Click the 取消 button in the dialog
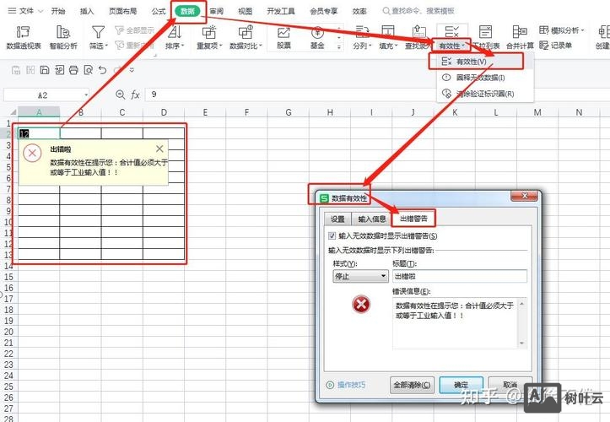This screenshot has height=422, width=610. (510, 385)
